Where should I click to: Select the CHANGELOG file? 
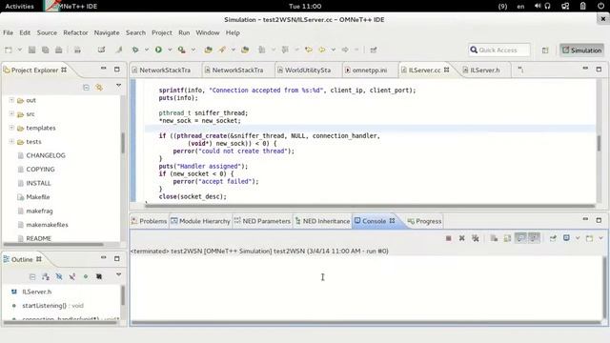[46, 155]
